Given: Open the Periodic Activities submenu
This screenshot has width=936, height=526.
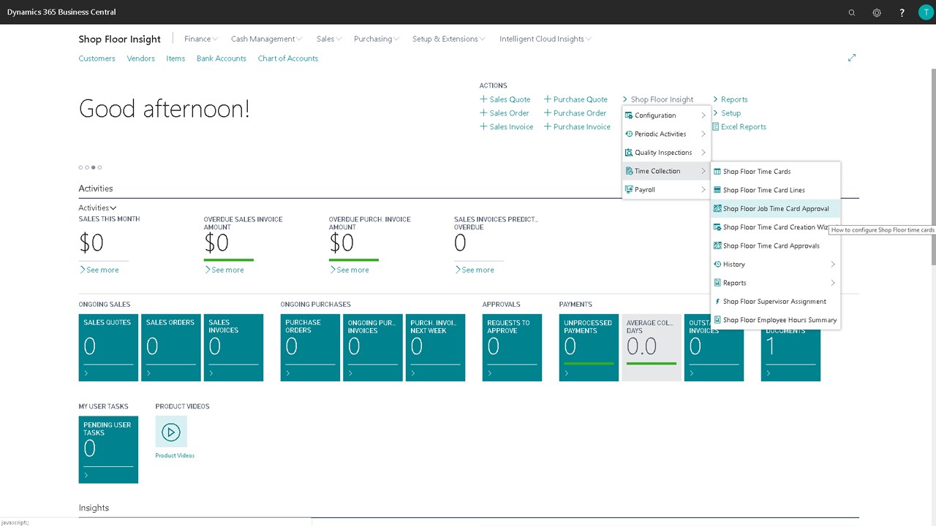Looking at the screenshot, I should [666, 134].
